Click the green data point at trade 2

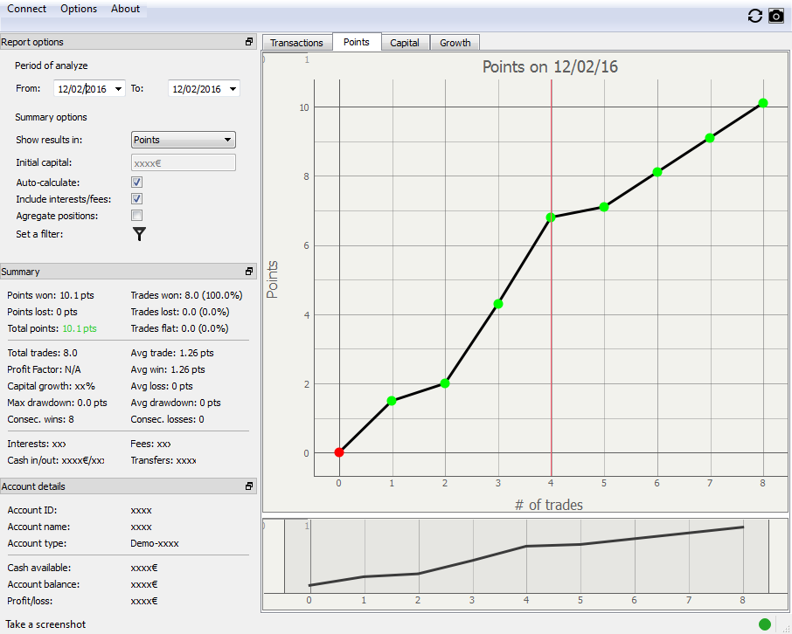(x=445, y=383)
